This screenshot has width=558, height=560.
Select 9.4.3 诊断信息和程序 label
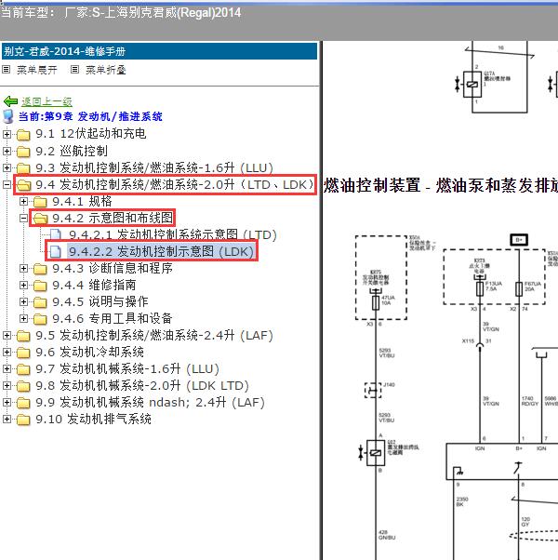(113, 268)
